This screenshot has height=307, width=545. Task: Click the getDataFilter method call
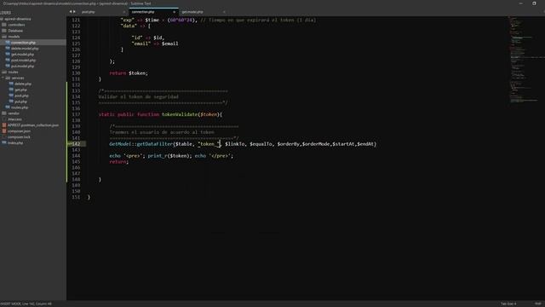155,144
